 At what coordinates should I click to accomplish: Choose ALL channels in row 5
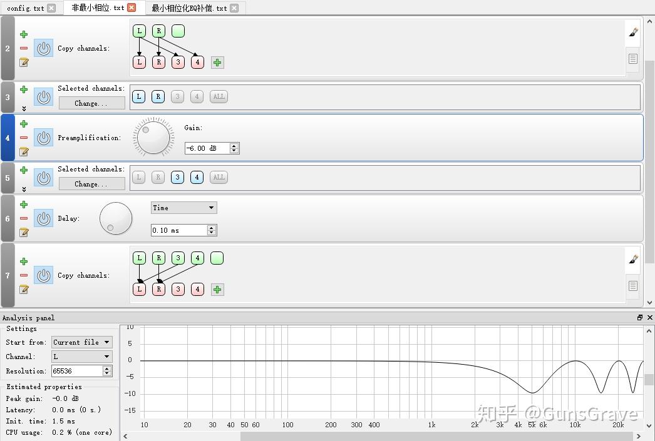point(219,177)
